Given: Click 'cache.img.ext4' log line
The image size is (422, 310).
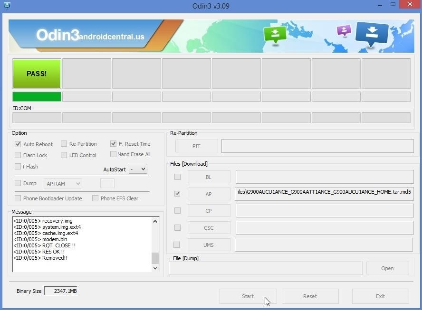Looking at the screenshot, I should pyautogui.click(x=46, y=233).
